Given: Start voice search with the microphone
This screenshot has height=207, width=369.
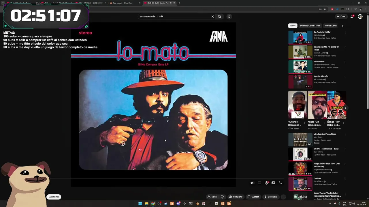Looking at the screenshot, I should [x=229, y=16].
